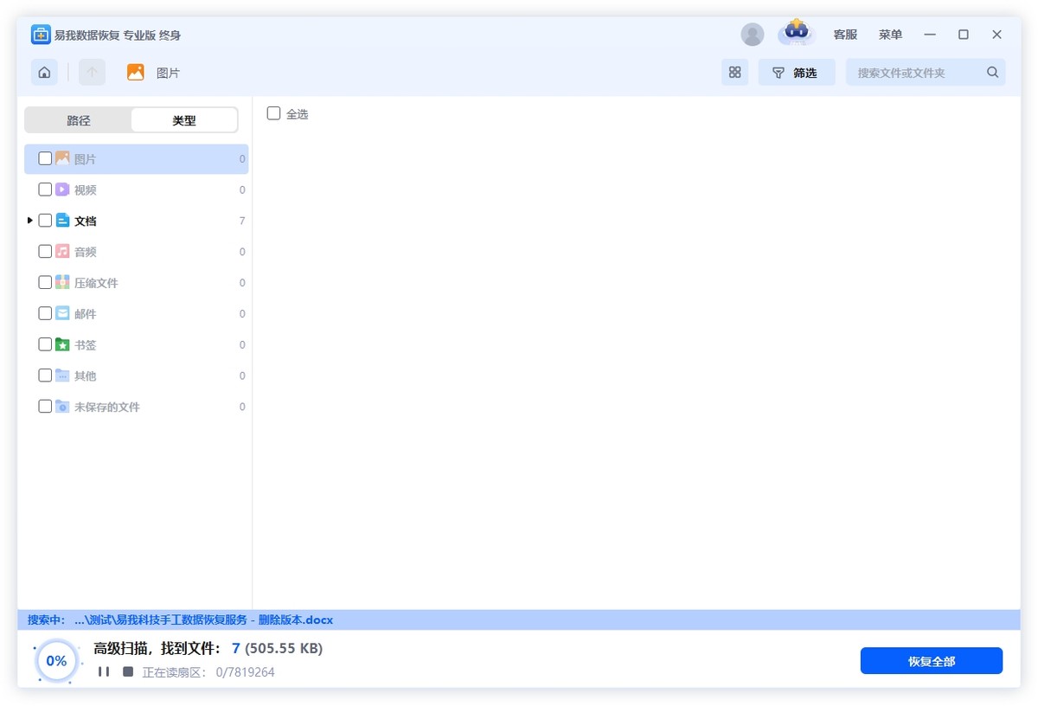Image resolution: width=1038 pixels, height=706 pixels.
Task: Open the 菜单 menu
Action: (x=890, y=35)
